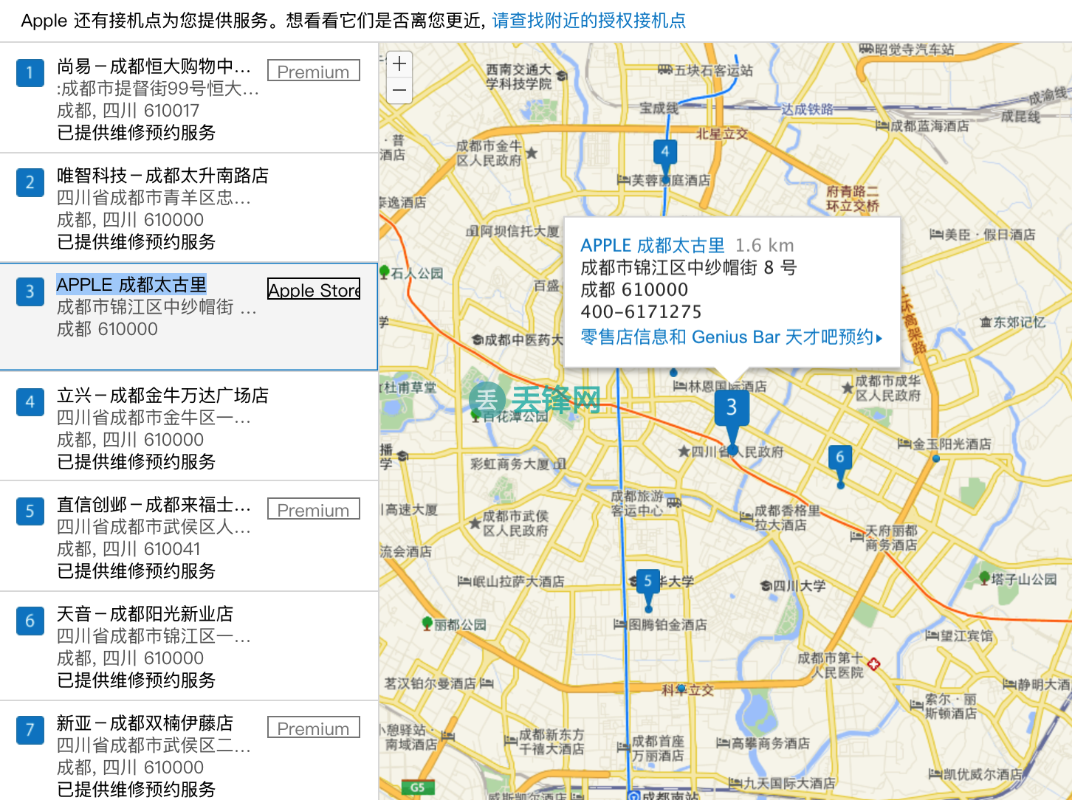Open APPLE 成都太古里 title in map popup
1072x800 pixels.
click(653, 246)
